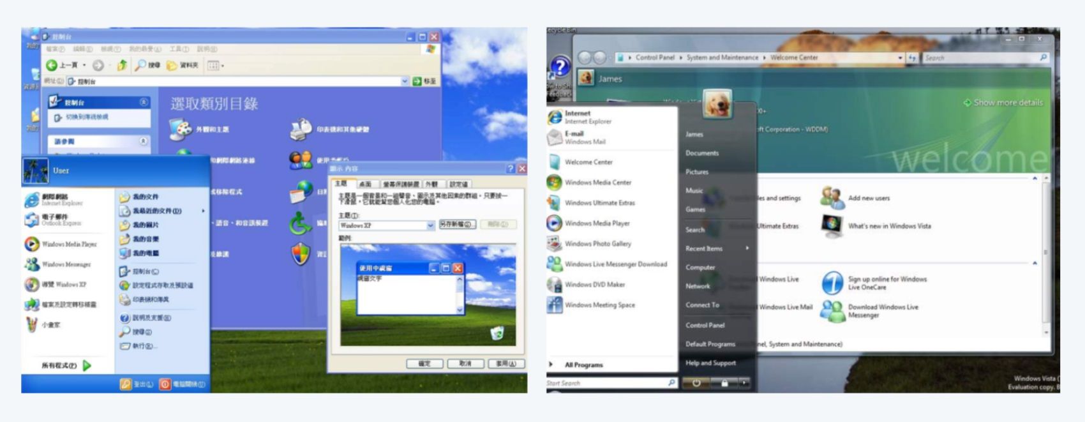Image resolution: width=1085 pixels, height=422 pixels.
Task: Open 小畫家 Paint from XP start menu
Action: [x=43, y=325]
